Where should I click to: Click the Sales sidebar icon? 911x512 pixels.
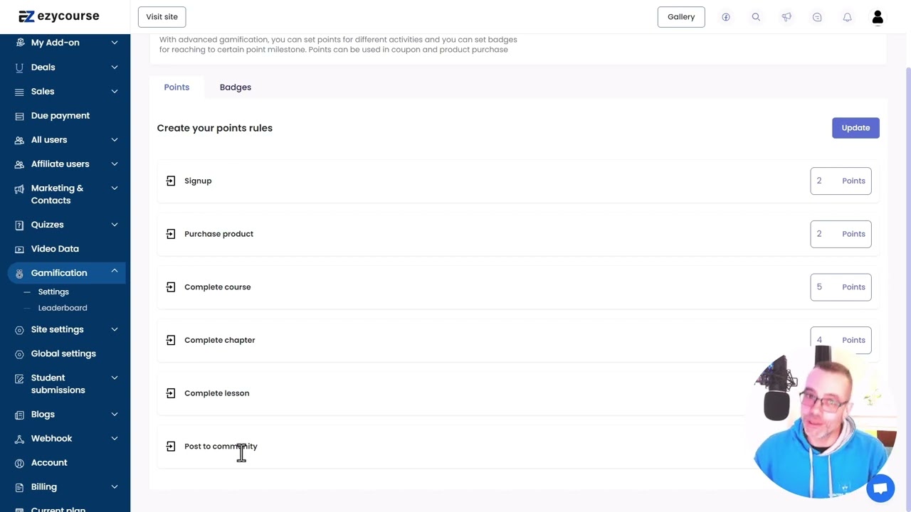coord(19,91)
